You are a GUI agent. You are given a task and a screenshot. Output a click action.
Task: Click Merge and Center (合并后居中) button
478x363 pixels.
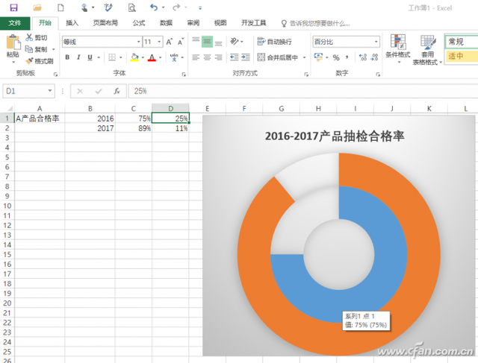[x=277, y=57]
